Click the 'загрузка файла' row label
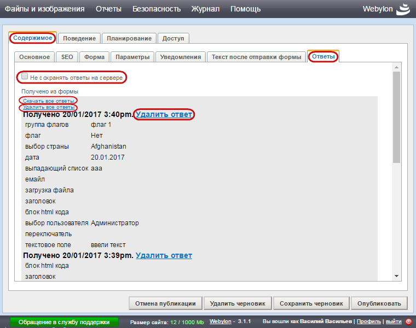 click(x=49, y=190)
